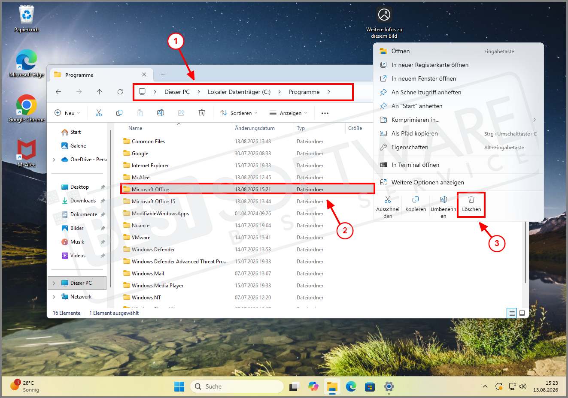Open File Explorer from the taskbar

pos(332,386)
